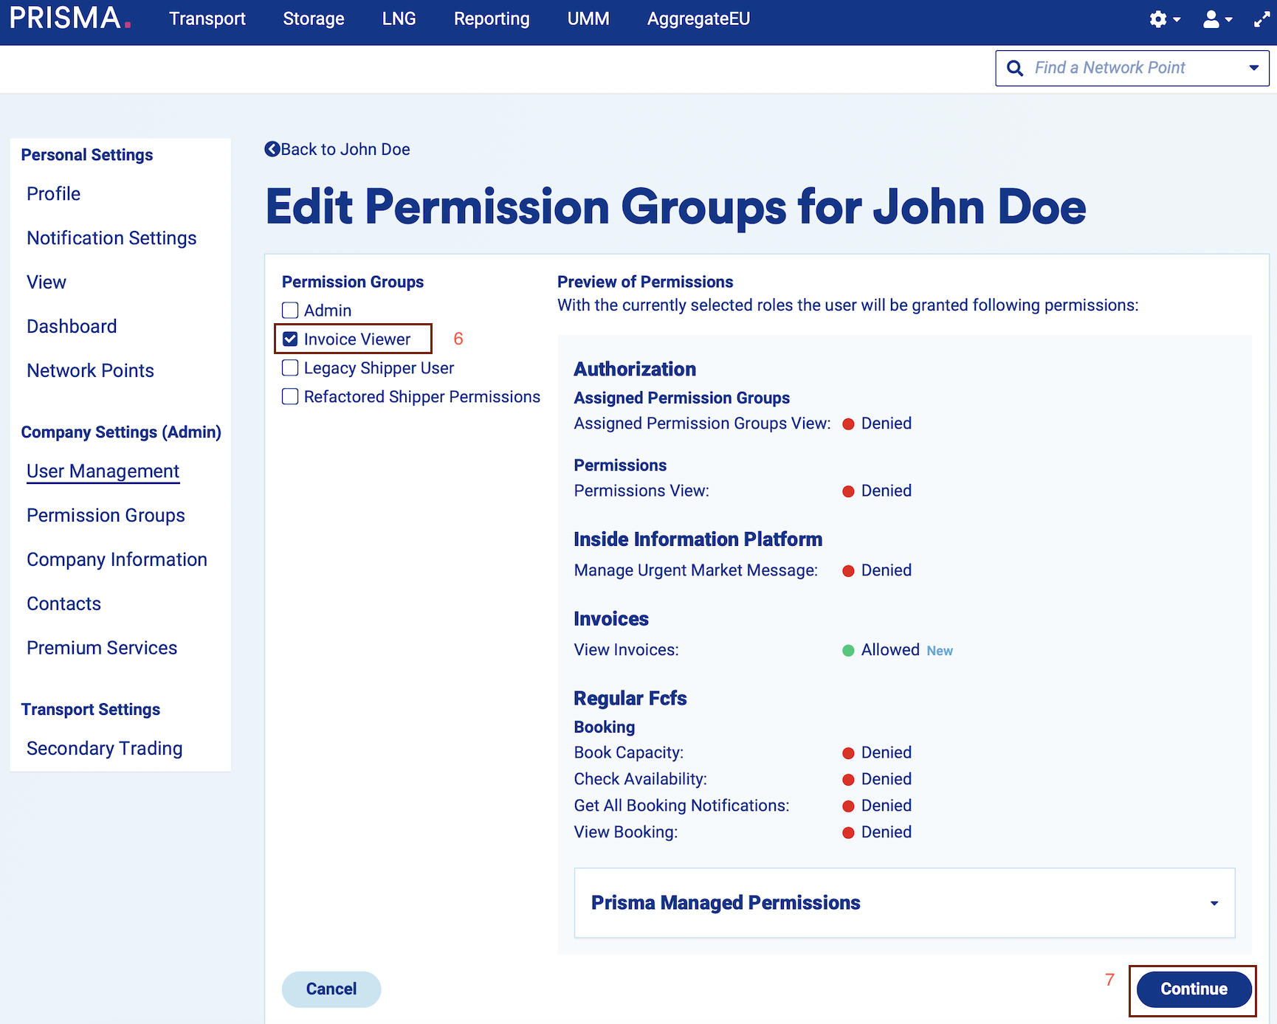
Task: Enable the Admin permission group checkbox
Action: pos(290,311)
